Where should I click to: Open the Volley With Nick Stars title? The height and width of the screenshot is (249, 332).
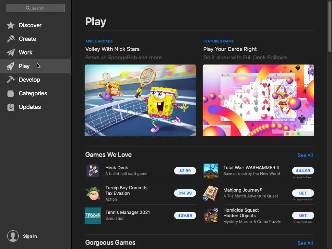[113, 49]
